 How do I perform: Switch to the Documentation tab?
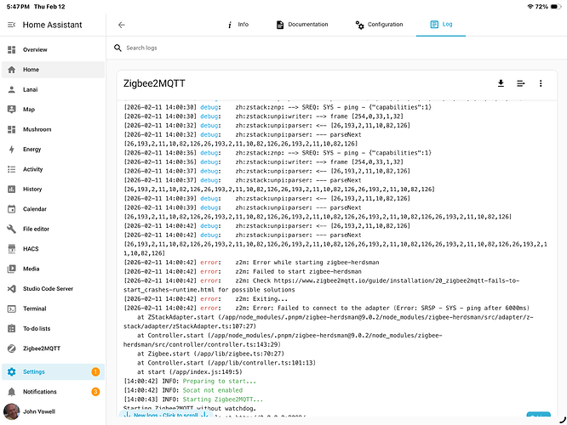(302, 25)
